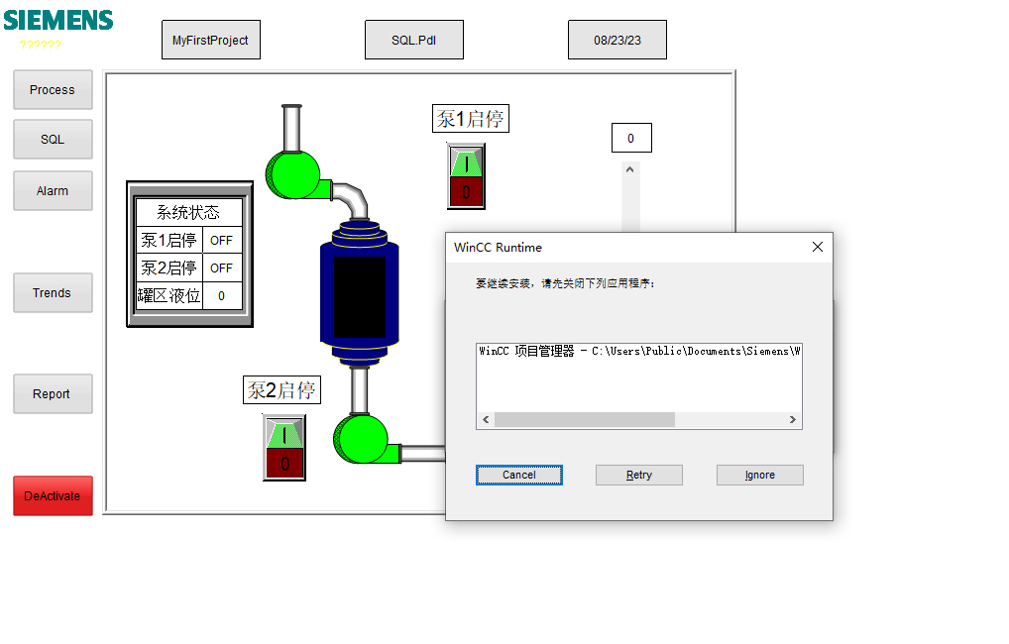Open the Alarm screen

53,191
